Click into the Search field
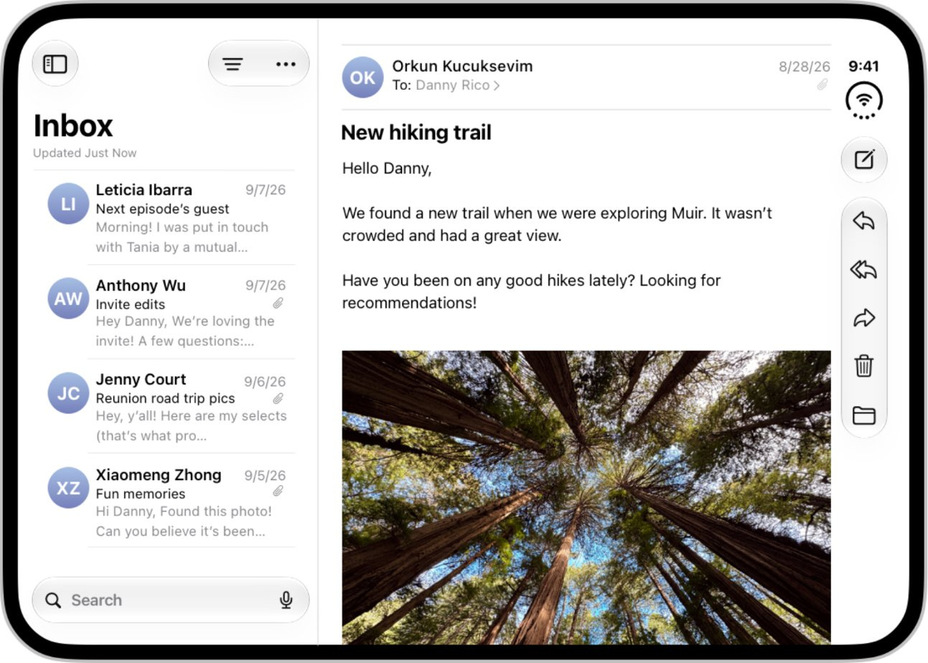The image size is (928, 663). point(171,600)
